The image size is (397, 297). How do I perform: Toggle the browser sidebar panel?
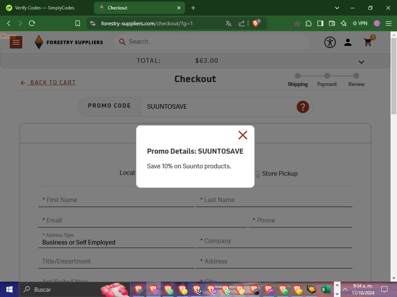pos(320,23)
